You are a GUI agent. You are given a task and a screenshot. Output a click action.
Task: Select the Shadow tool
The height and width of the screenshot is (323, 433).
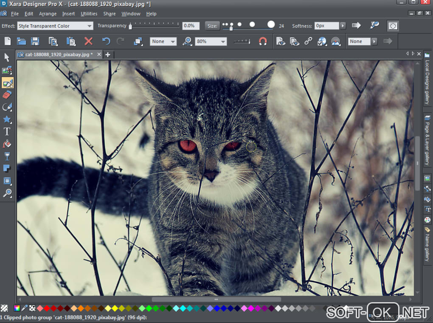7,168
